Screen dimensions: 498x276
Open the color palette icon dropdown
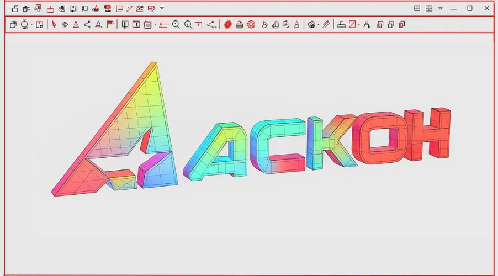(312, 24)
